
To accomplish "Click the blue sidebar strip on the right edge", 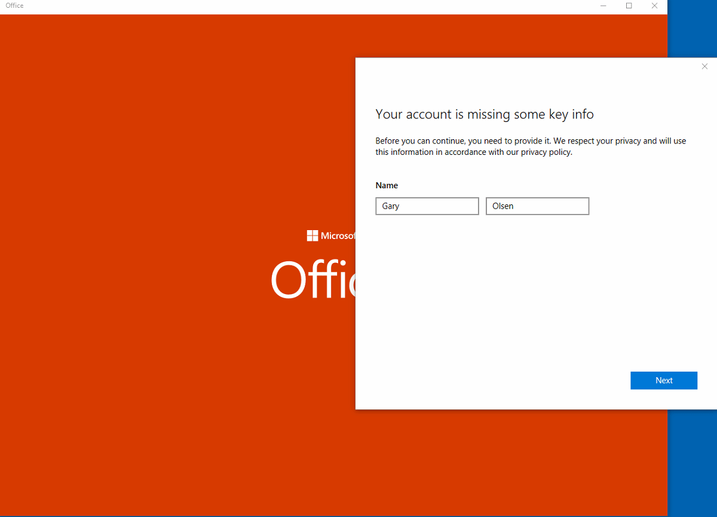I will pos(693,466).
